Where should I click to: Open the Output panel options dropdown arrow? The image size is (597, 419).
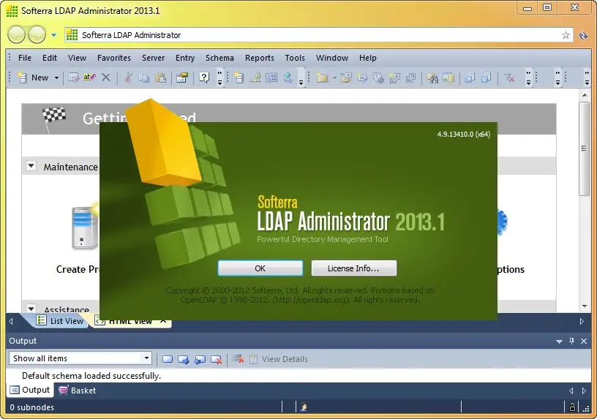(x=559, y=341)
